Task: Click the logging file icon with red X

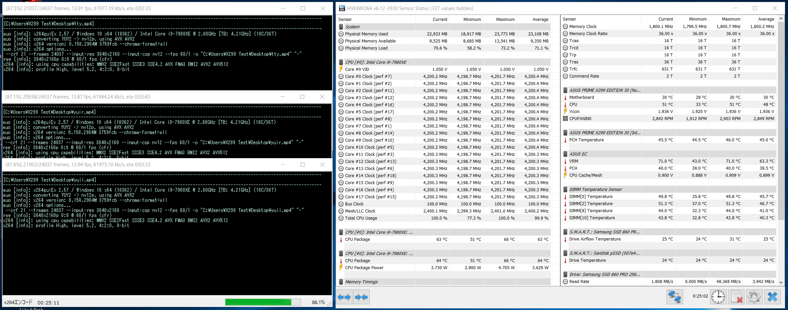Action: coord(736,297)
